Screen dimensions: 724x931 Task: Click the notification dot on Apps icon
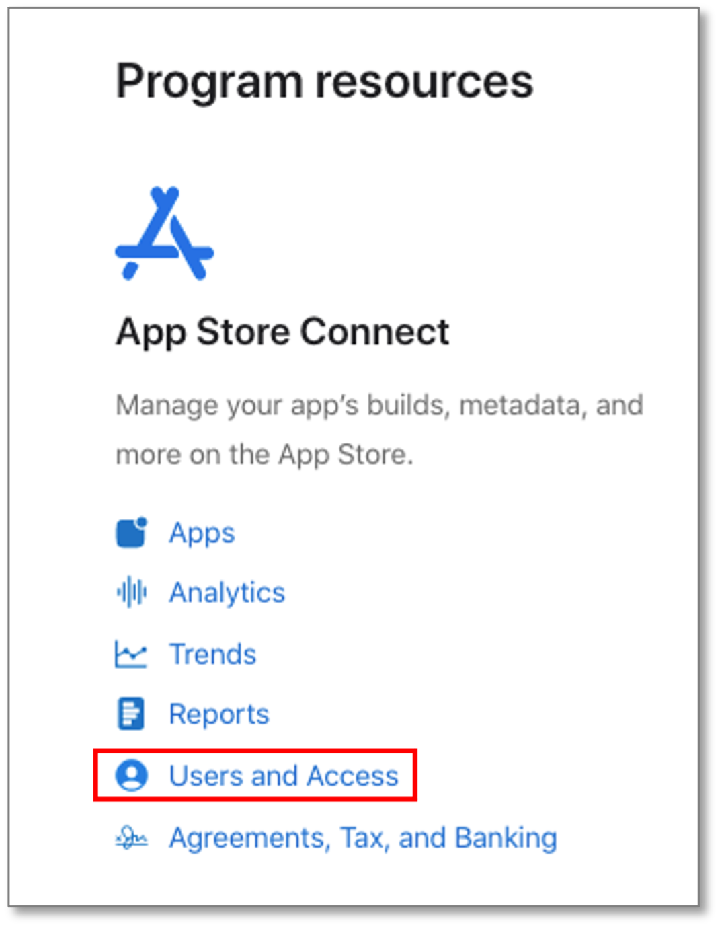pyautogui.click(x=141, y=521)
